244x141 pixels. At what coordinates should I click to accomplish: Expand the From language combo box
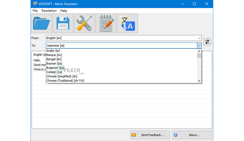[199, 38]
